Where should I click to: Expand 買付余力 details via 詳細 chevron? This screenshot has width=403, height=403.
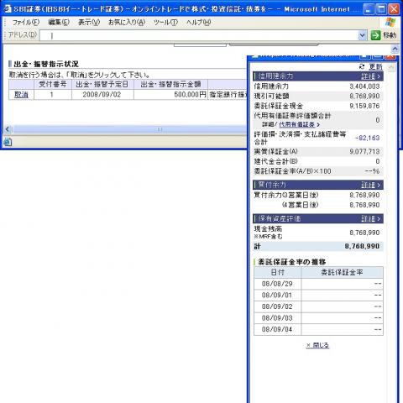371,185
